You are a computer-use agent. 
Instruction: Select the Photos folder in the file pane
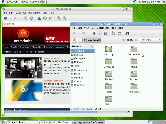point(109,74)
